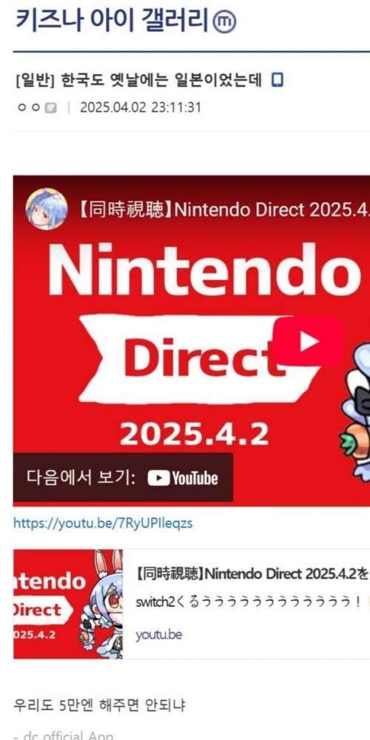
Task: Click the switch2 description in the preview card
Action: [x=252, y=602]
